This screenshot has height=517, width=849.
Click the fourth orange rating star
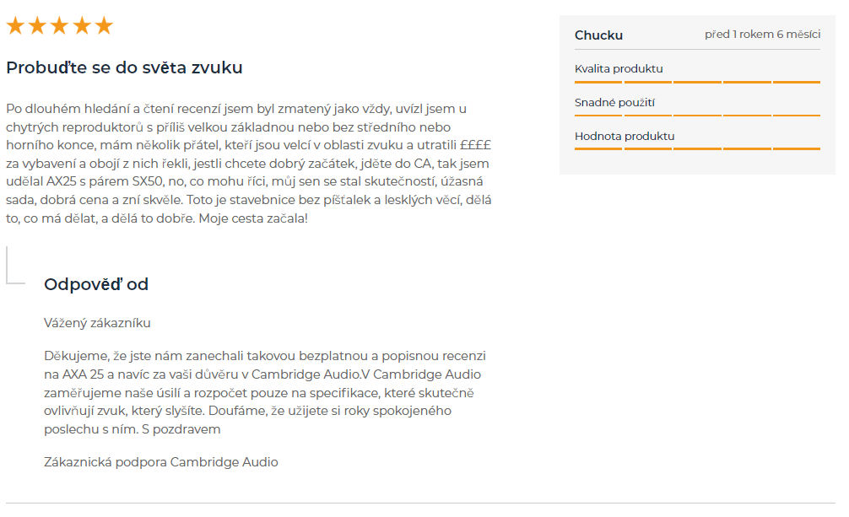tap(82, 25)
